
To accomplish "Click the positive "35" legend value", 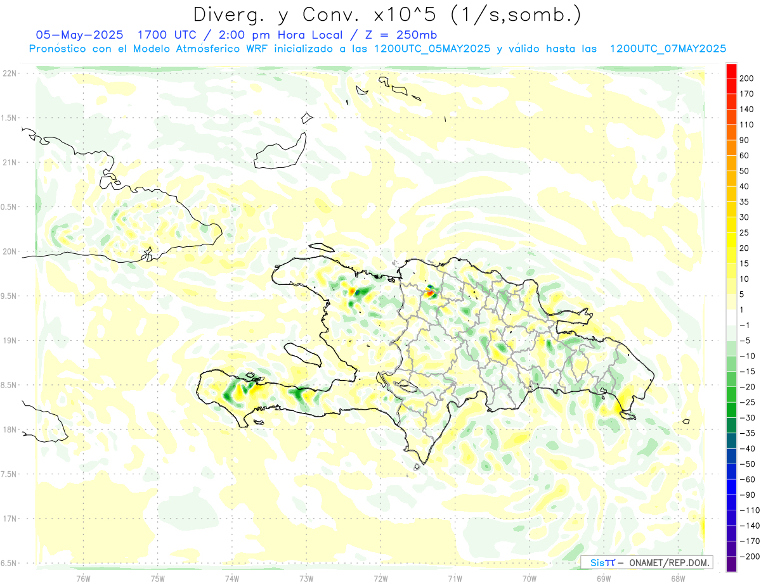I will tap(745, 202).
